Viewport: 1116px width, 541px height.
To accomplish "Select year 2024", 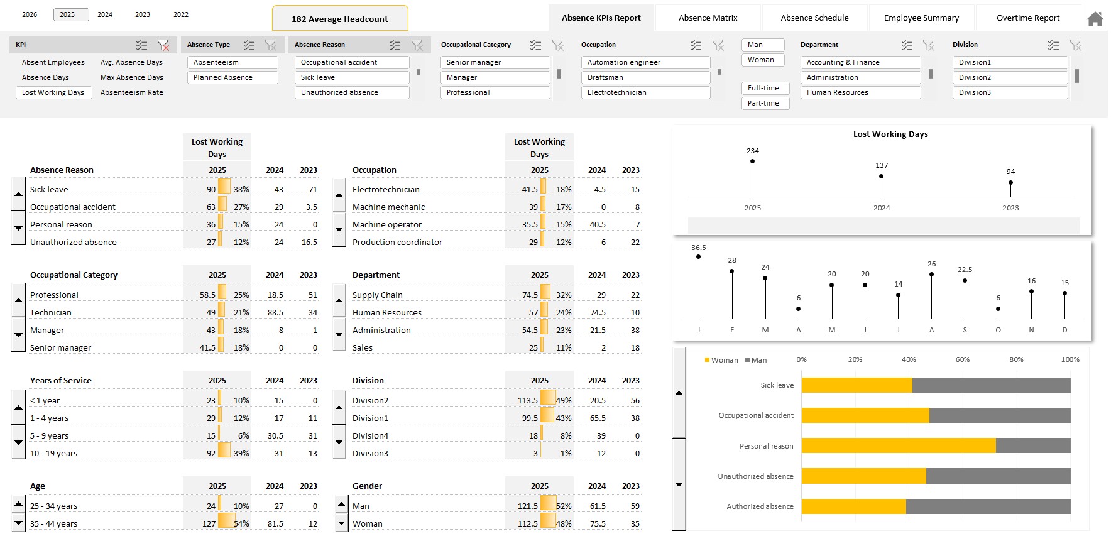I will pyautogui.click(x=105, y=14).
